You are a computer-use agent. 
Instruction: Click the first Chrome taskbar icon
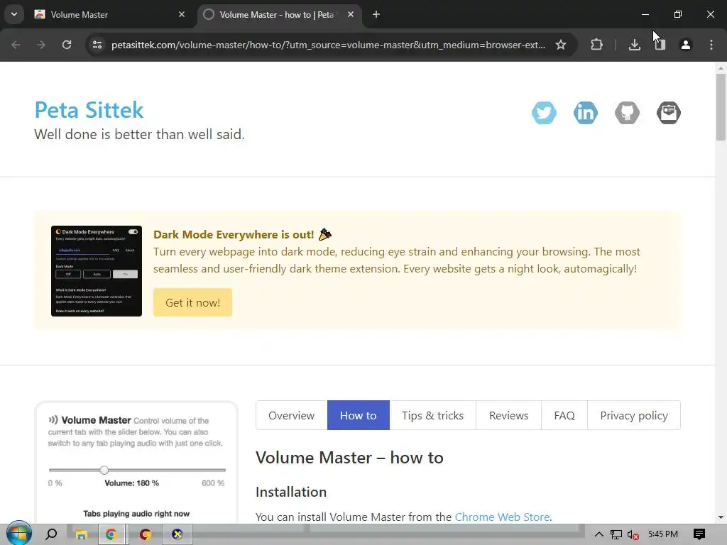(111, 534)
